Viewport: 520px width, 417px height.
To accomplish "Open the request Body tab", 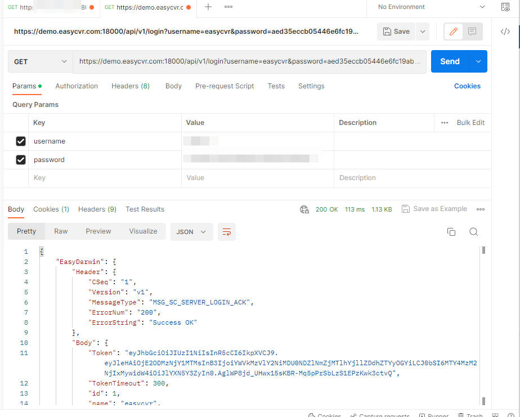I will click(x=173, y=86).
